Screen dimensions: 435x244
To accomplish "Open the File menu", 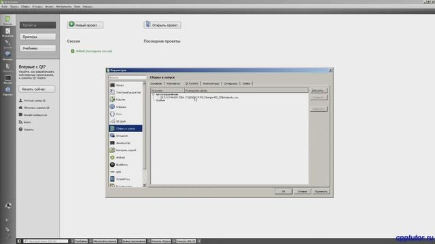I will tap(5, 6).
